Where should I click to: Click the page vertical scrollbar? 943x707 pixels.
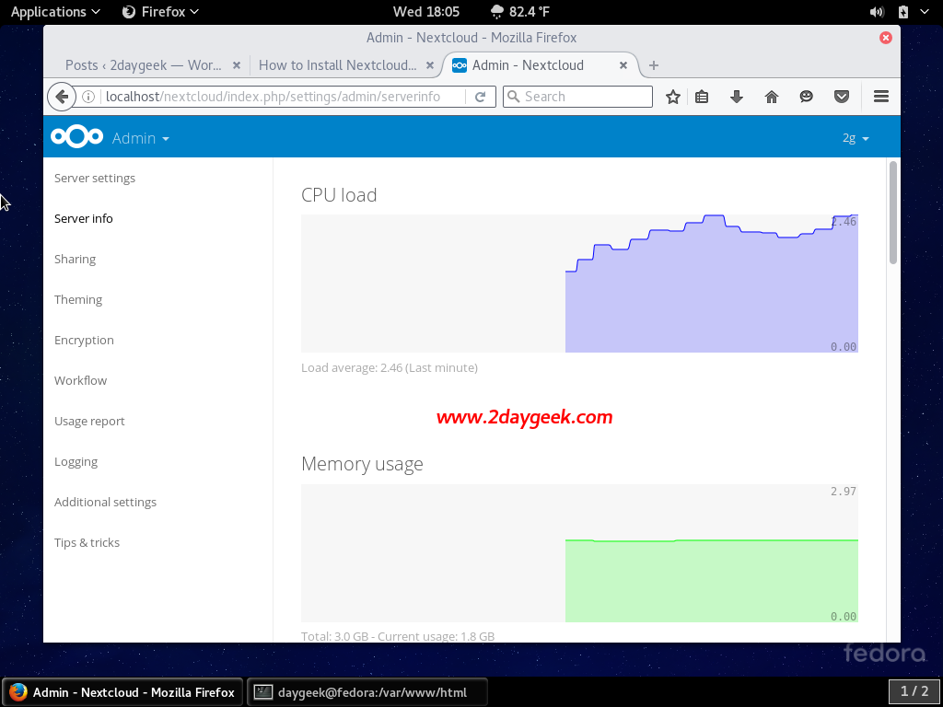pos(893,213)
